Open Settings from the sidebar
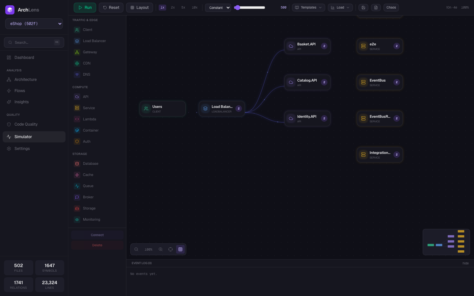 point(34,149)
